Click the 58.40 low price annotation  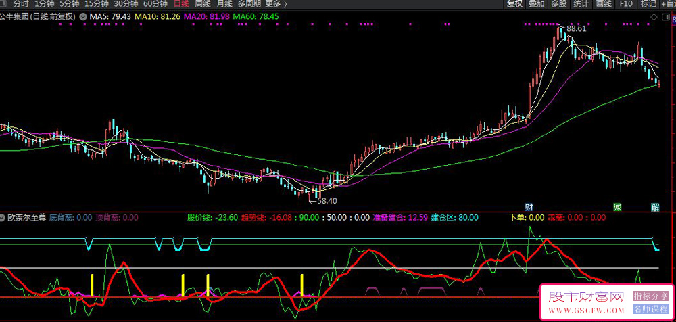pos(327,201)
